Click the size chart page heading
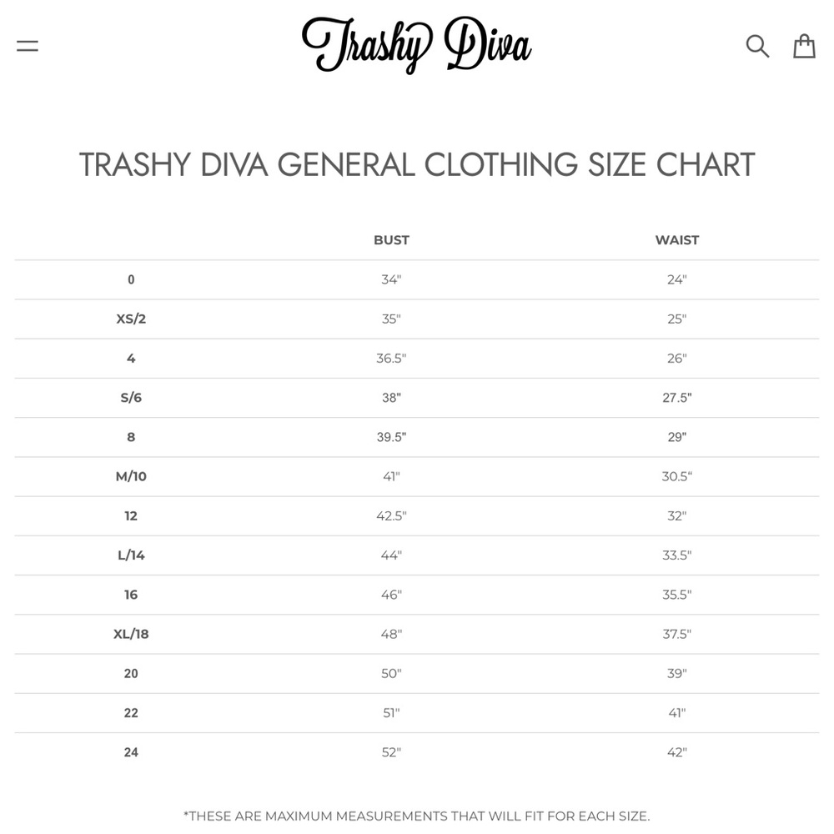The height and width of the screenshot is (834, 834). [417, 165]
